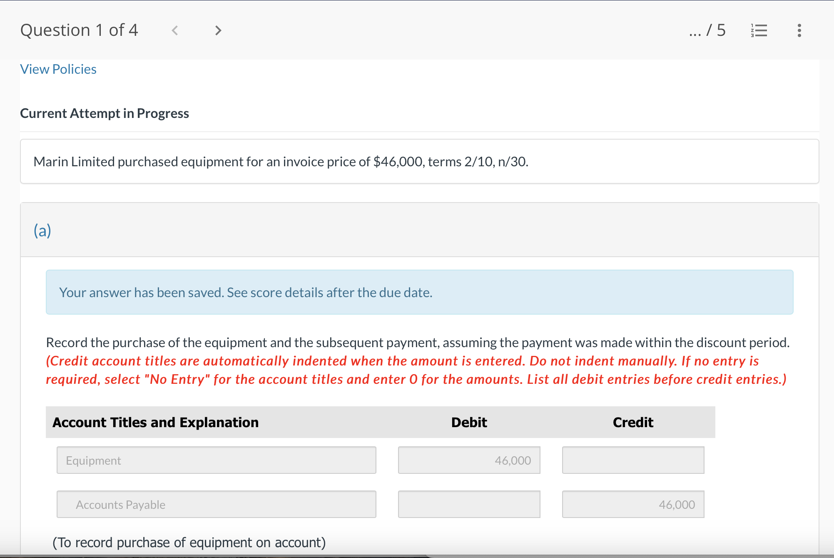The image size is (834, 558).
Task: Click the Accounts Payable debit amount field
Action: click(469, 504)
